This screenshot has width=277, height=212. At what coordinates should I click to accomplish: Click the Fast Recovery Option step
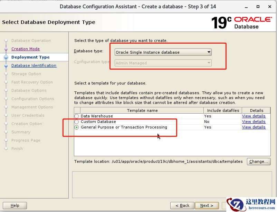tap(32, 82)
